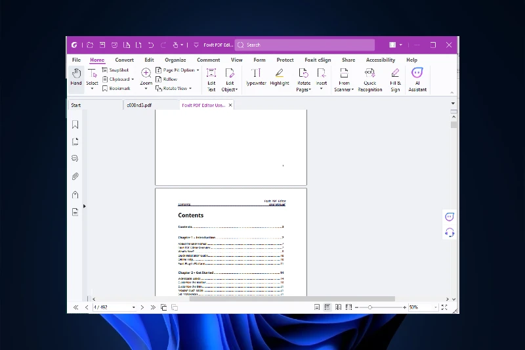
Task: Open Attachments paperclip panel in sidebar
Action: [75, 177]
